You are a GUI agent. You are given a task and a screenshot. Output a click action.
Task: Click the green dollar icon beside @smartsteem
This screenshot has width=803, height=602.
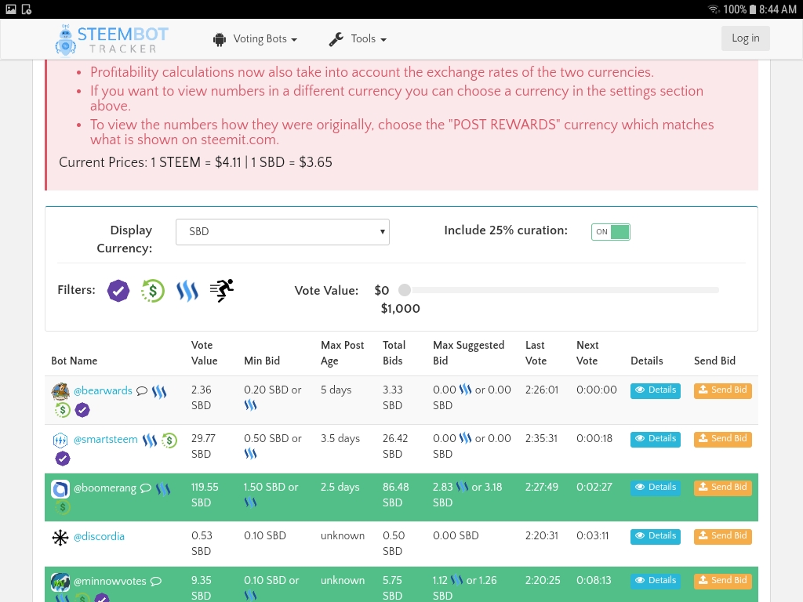pyautogui.click(x=169, y=441)
